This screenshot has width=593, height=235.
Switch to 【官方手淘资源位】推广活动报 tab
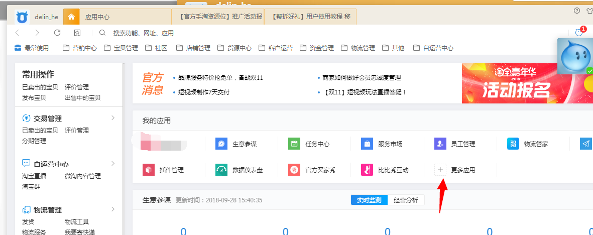(x=218, y=17)
